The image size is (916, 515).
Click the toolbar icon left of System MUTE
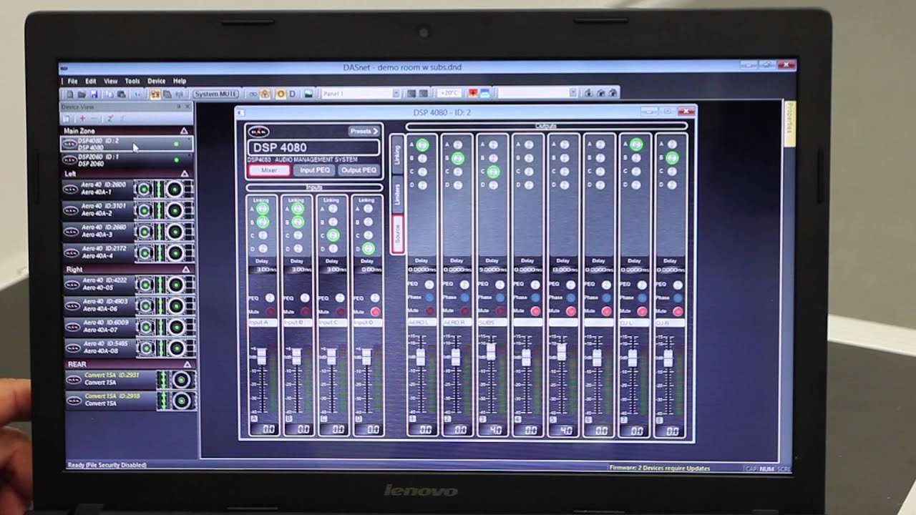click(179, 94)
